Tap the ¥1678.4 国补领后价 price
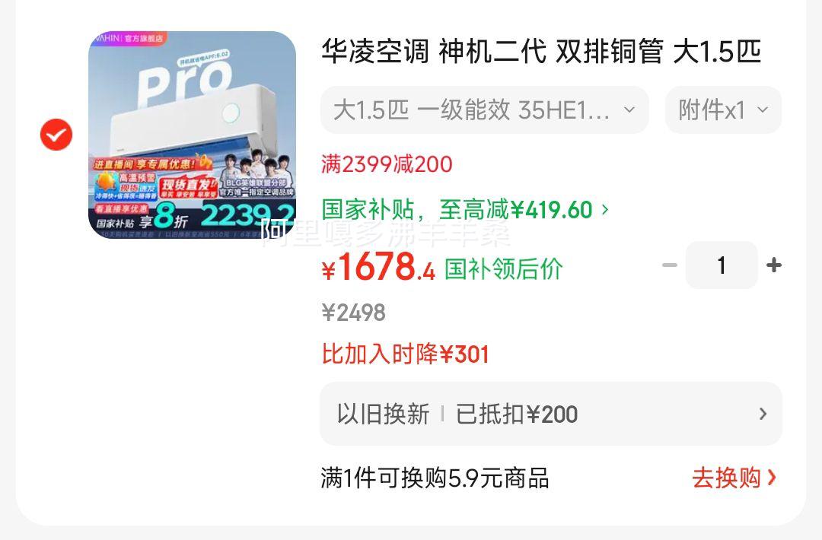The image size is (822, 540). pos(442,268)
